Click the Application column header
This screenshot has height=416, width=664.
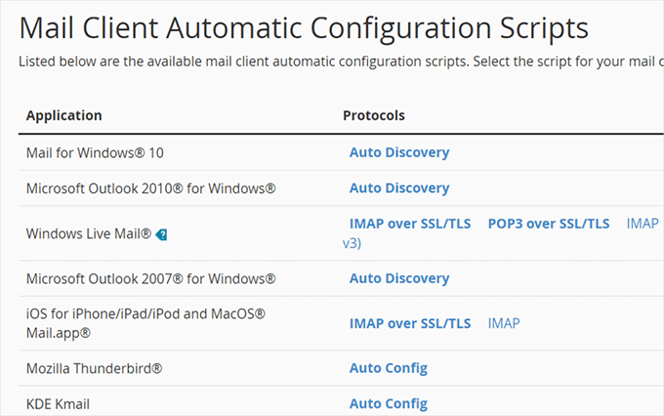coord(63,115)
